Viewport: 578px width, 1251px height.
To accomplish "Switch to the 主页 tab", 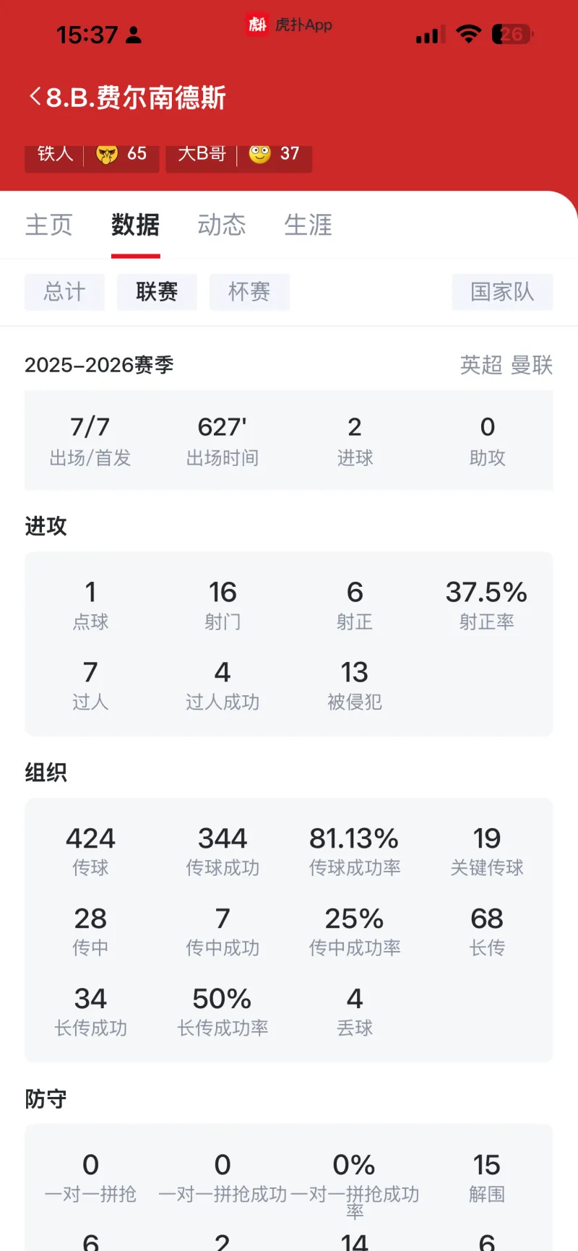I will pyautogui.click(x=49, y=225).
